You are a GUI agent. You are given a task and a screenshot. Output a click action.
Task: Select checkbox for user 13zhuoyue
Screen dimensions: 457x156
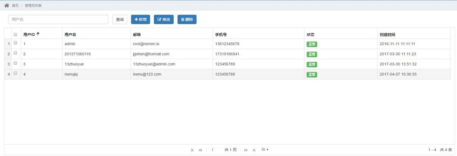pos(15,63)
